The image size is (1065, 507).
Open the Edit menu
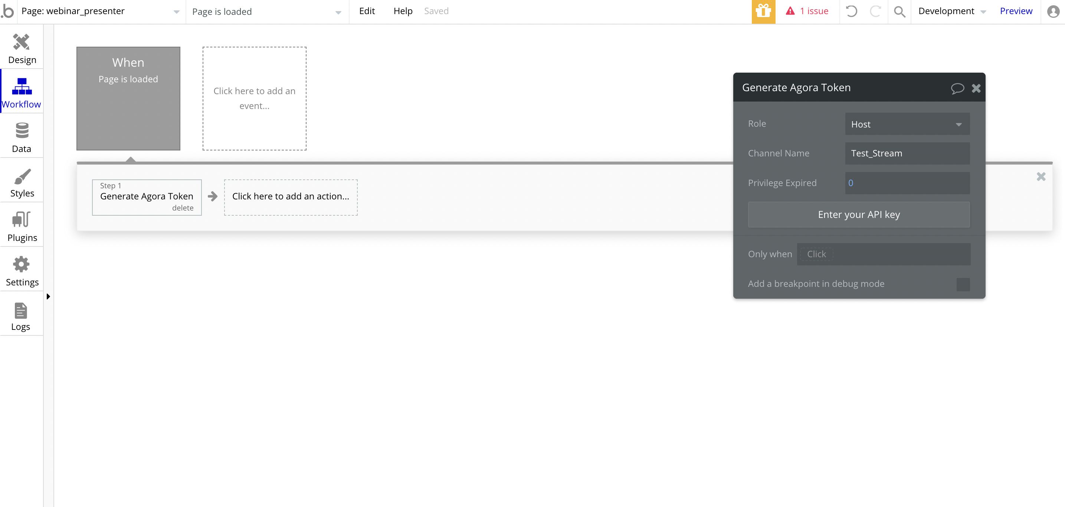[x=367, y=11]
